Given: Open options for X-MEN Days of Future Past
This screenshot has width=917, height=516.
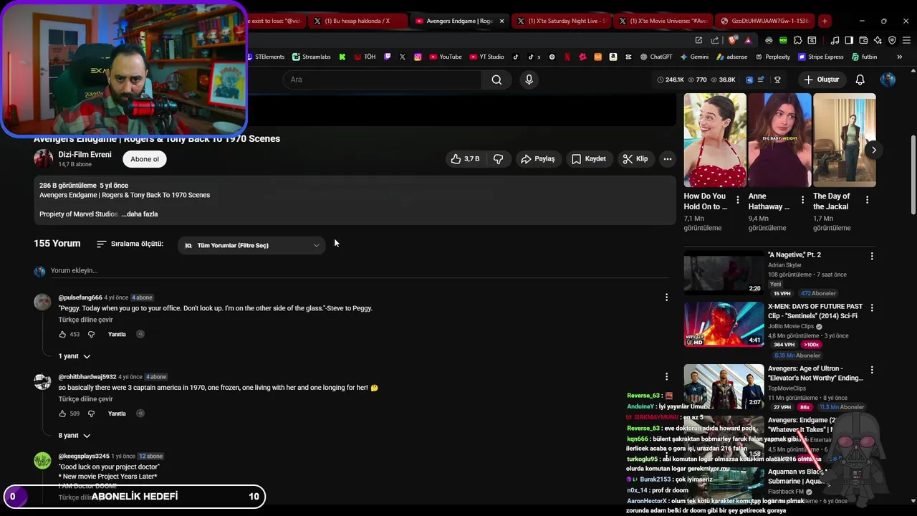Looking at the screenshot, I should (872, 307).
